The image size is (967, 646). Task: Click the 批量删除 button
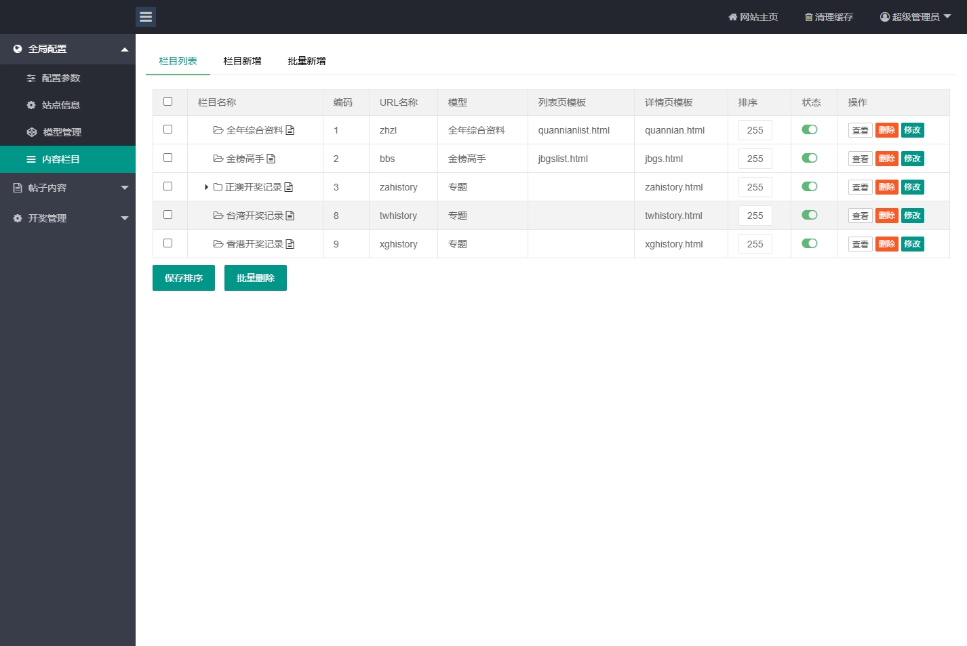click(x=256, y=278)
